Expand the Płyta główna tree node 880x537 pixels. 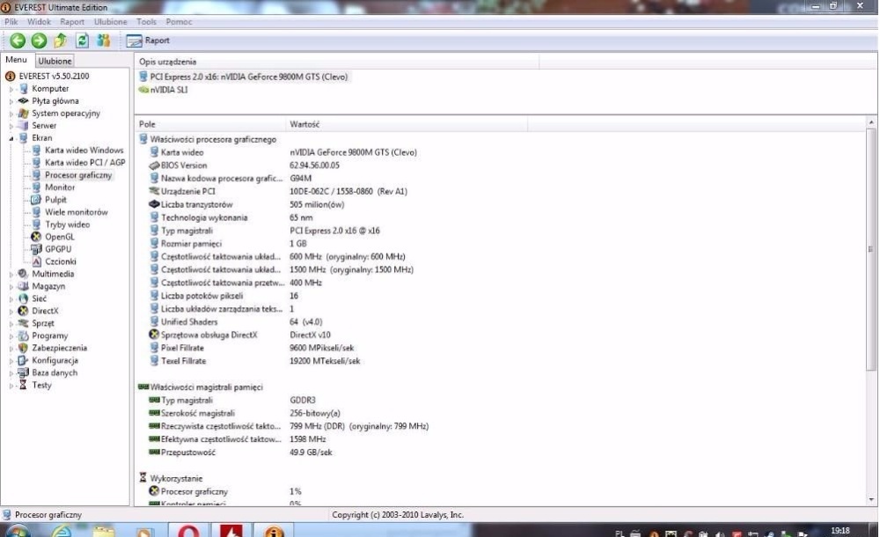coord(11,101)
